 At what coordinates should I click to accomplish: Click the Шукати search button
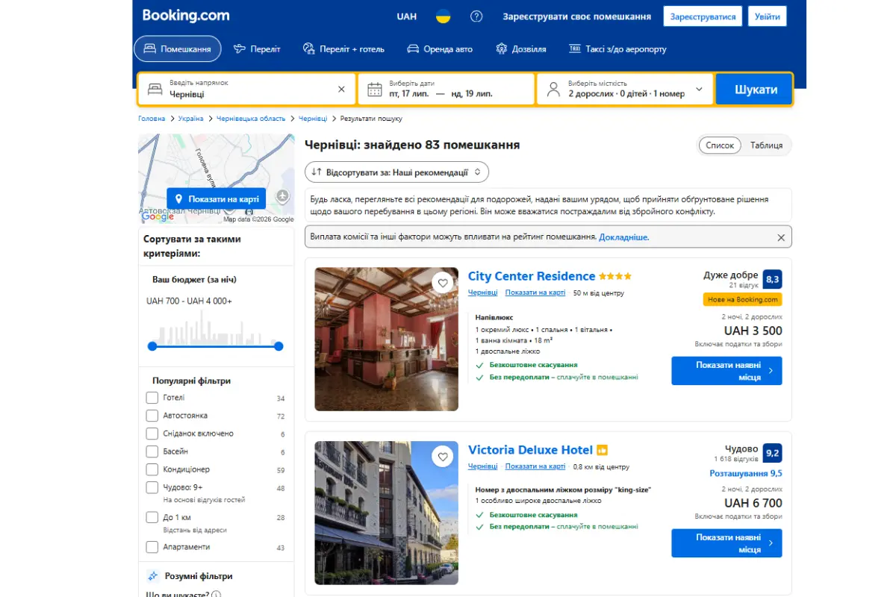click(x=753, y=90)
